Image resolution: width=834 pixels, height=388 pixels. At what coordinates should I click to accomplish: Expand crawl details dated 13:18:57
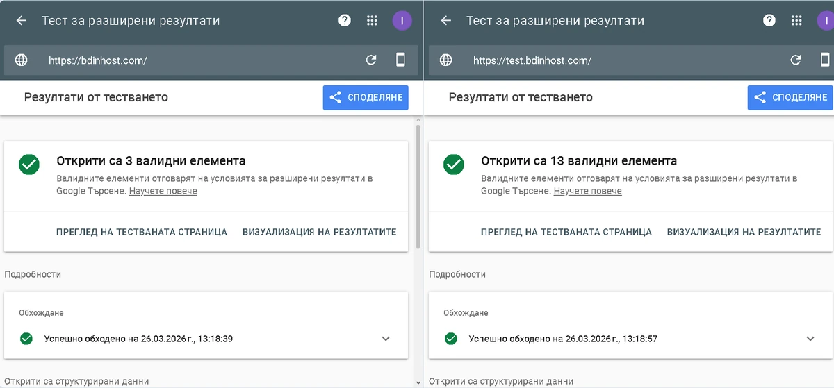click(810, 339)
